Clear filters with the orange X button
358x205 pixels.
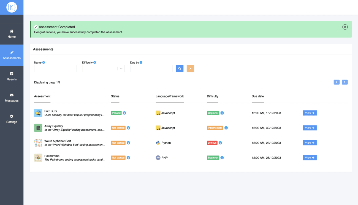190,69
